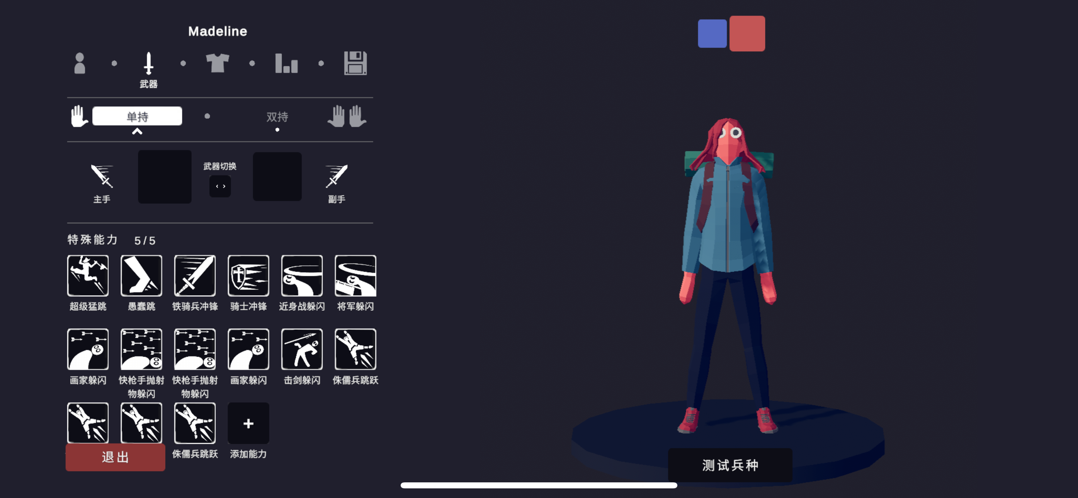This screenshot has height=498, width=1078.
Task: Switch to 双持 dual-wield mode
Action: (x=277, y=117)
